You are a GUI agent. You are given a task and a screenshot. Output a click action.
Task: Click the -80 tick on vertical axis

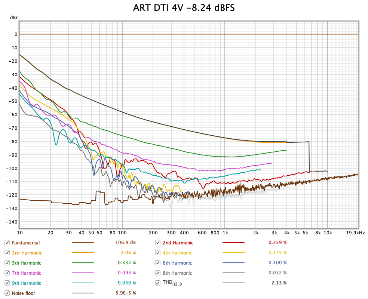[x=13, y=141]
